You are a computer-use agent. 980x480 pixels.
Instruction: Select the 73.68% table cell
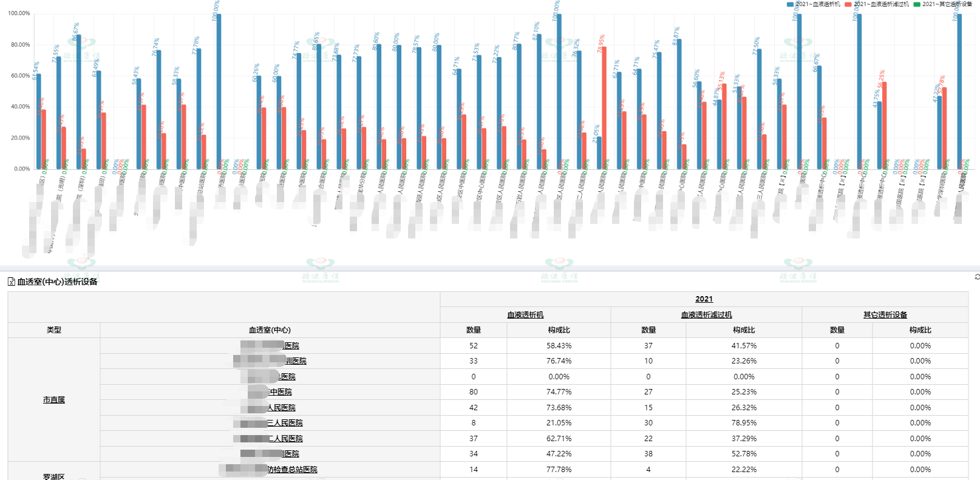[x=559, y=408]
